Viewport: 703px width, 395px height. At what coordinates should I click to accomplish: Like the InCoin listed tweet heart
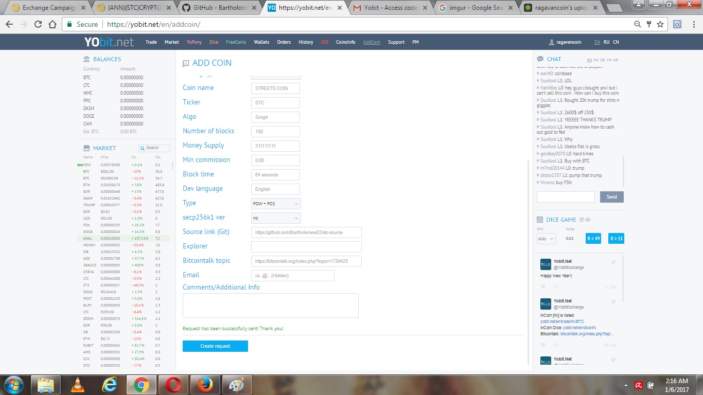(543, 345)
